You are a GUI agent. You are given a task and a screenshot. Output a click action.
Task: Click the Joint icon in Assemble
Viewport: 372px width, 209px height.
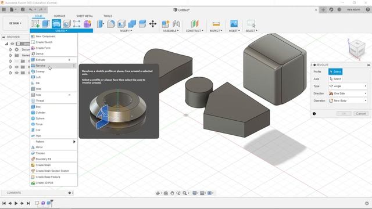tap(176, 24)
